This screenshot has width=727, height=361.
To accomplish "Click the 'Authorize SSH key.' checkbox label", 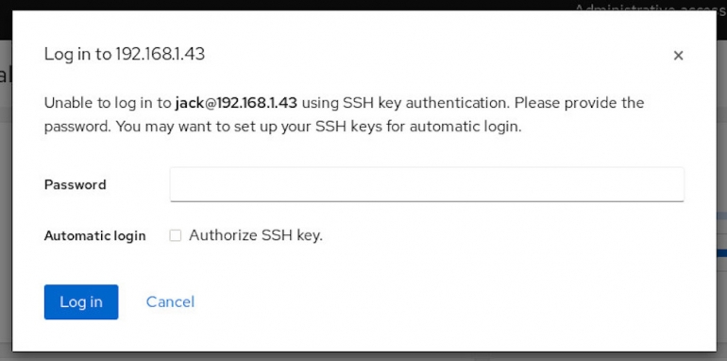I will click(x=256, y=235).
